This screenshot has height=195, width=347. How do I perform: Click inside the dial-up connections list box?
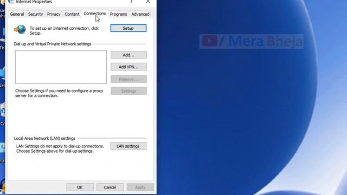pyautogui.click(x=61, y=67)
